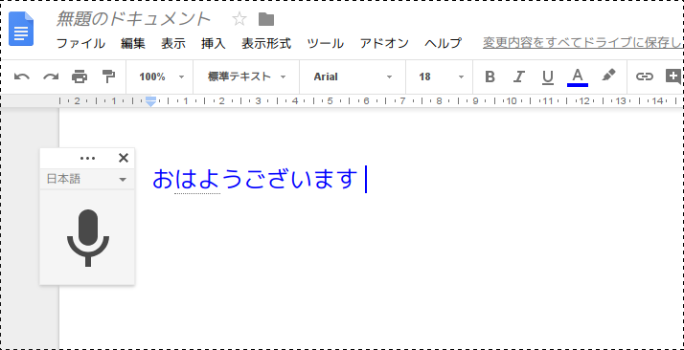Image resolution: width=684 pixels, height=350 pixels.
Task: Open the 100% zoom dropdown
Action: tap(161, 77)
